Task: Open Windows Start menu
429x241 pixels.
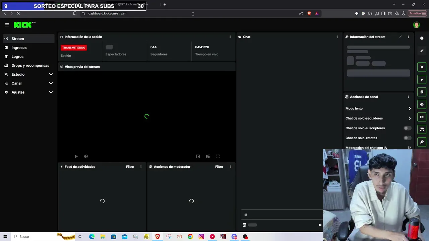Action: (5, 237)
